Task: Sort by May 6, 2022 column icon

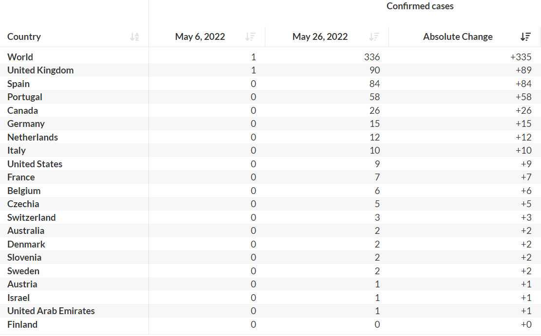Action: pyautogui.click(x=250, y=37)
